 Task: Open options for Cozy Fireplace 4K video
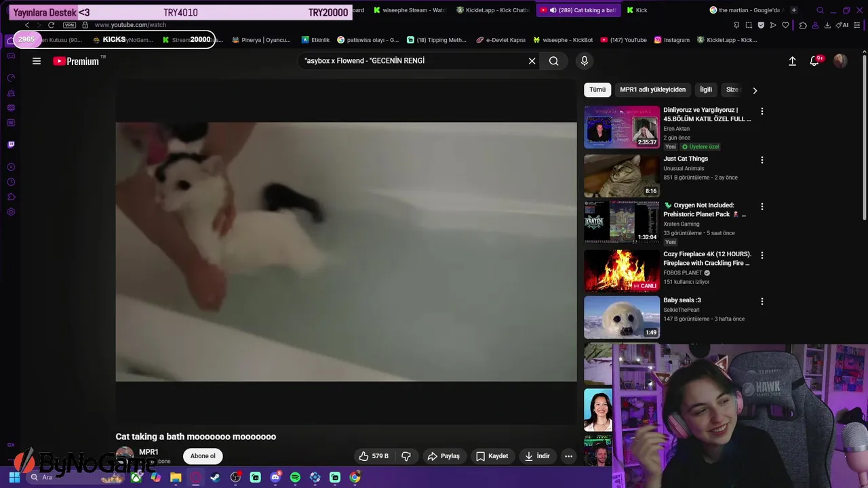[762, 256]
